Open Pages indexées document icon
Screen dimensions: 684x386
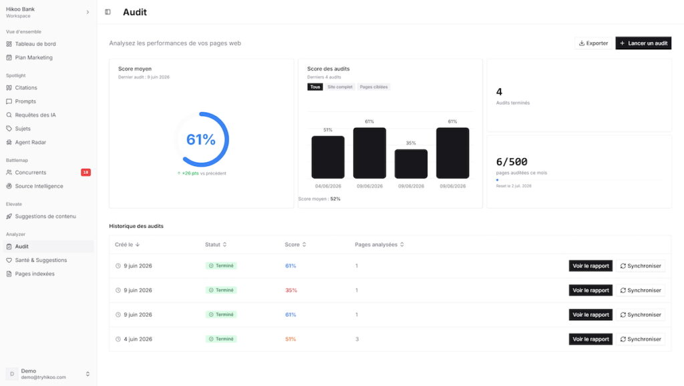(9, 274)
